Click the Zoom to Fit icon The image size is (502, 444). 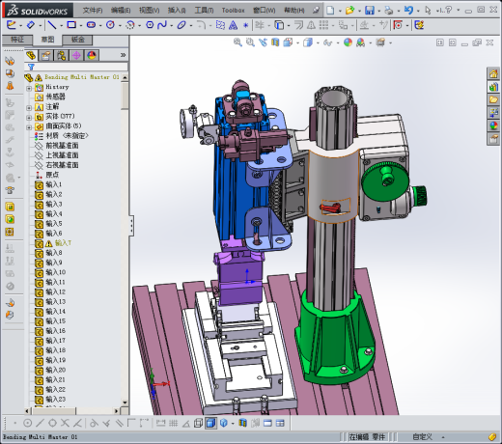237,42
